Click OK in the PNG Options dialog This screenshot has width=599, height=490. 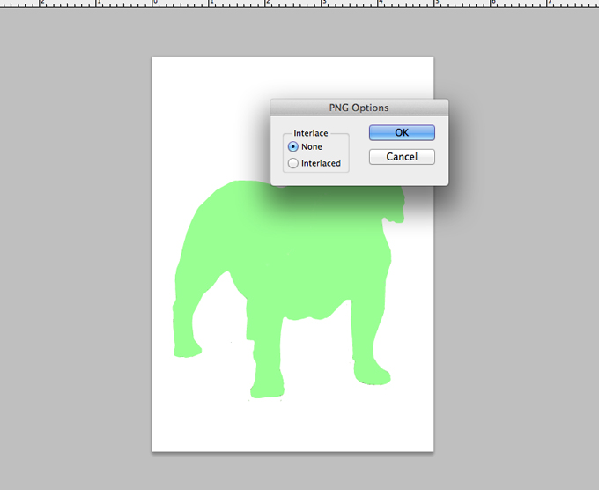[402, 132]
